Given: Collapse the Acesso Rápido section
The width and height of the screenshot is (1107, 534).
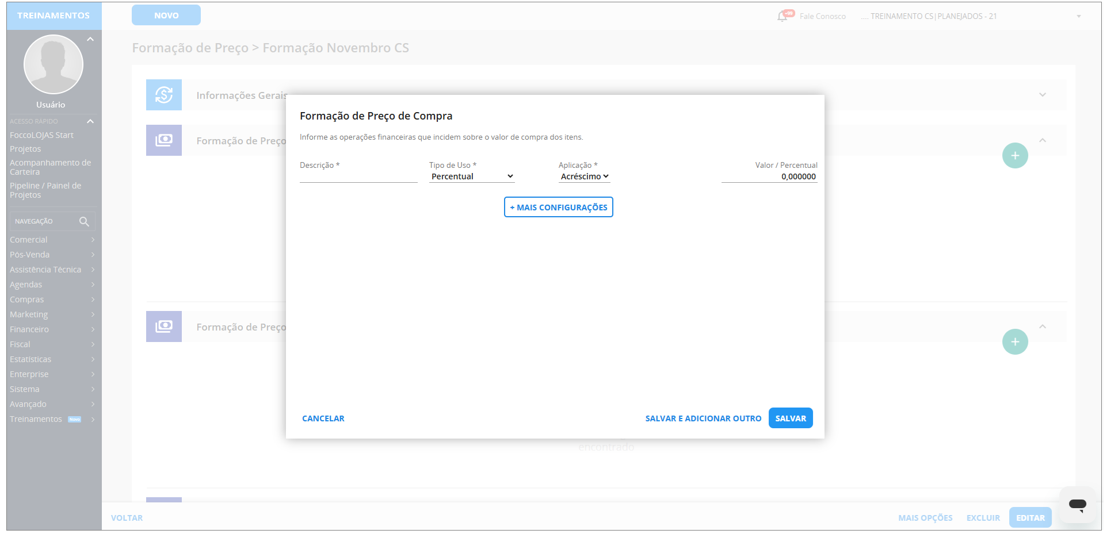Looking at the screenshot, I should click(90, 121).
